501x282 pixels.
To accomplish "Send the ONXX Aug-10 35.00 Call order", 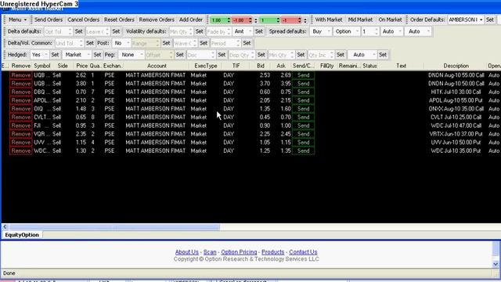I will point(303,109).
